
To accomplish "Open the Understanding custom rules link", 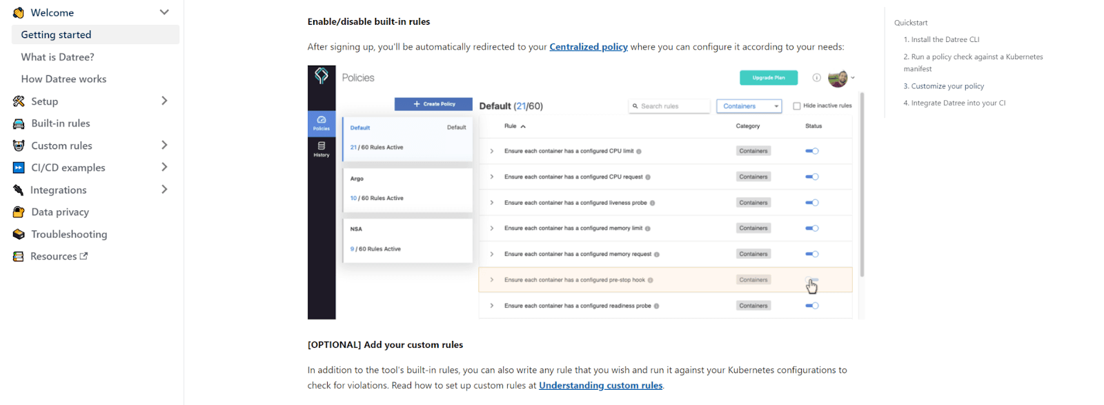I will pyautogui.click(x=600, y=386).
